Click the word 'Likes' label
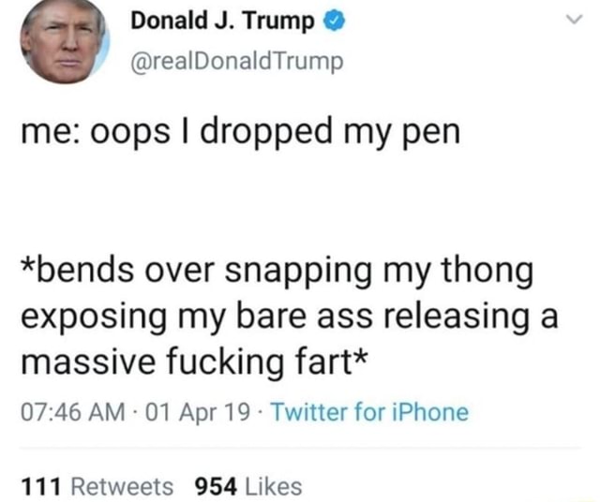 (273, 487)
